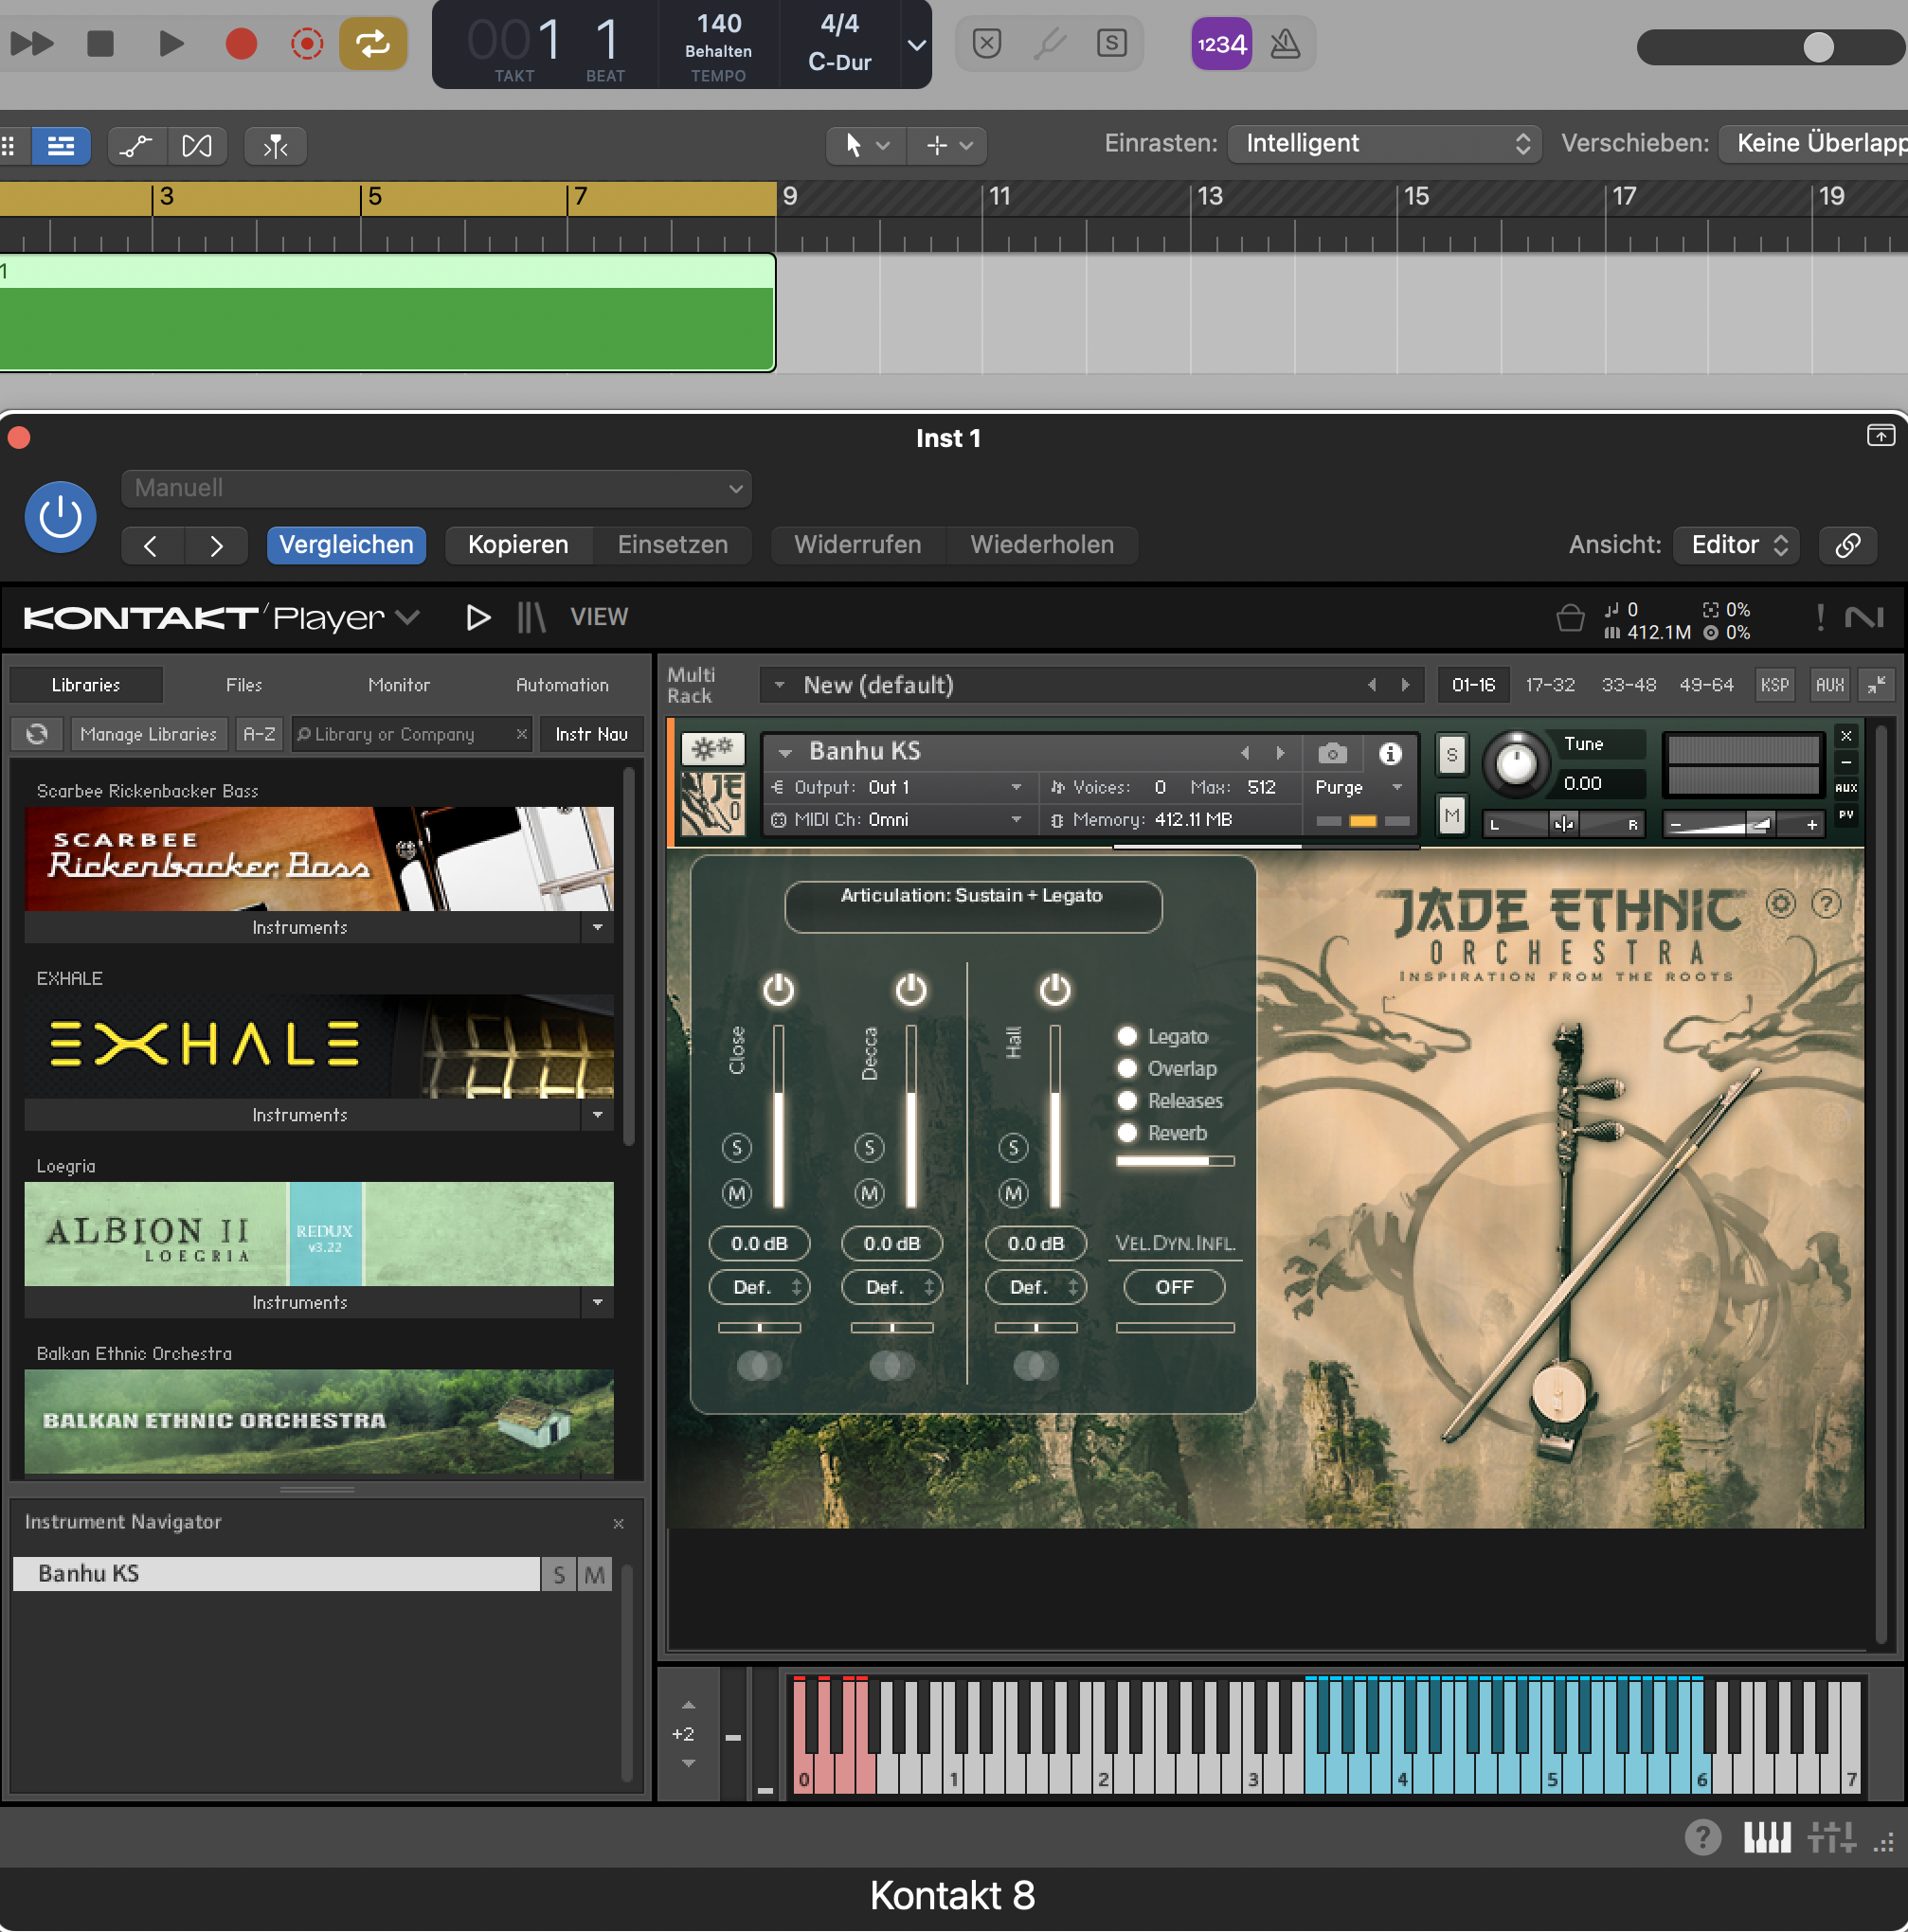Click the refresh libraries icon
The width and height of the screenshot is (1908, 1932).
(37, 735)
